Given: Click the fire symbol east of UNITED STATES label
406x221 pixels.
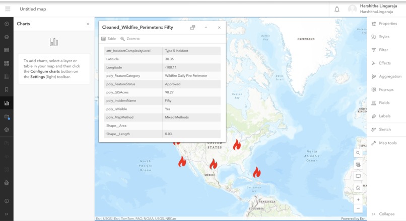Looking at the screenshot, I should click(x=237, y=145).
